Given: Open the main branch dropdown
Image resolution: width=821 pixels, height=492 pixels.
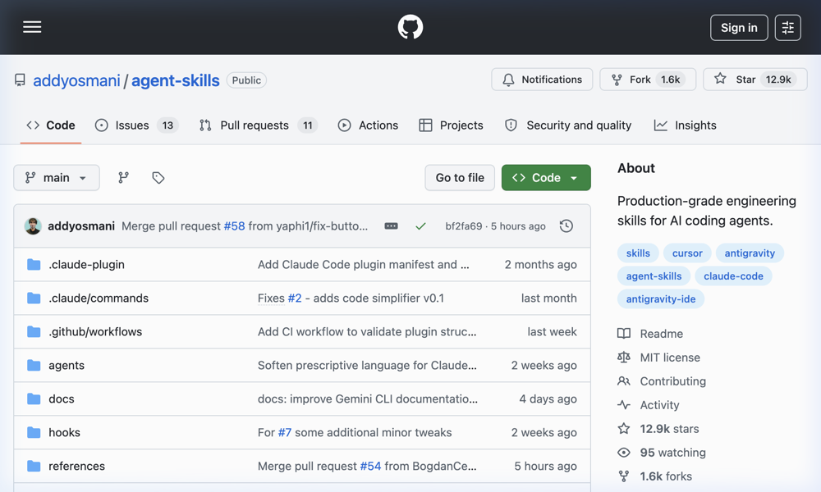Looking at the screenshot, I should click(x=57, y=178).
